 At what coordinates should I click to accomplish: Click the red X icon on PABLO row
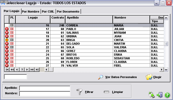click(x=7, y=29)
